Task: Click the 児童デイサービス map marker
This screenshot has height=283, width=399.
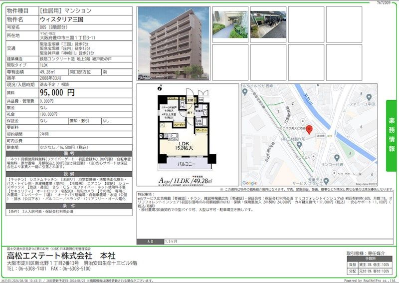Action: pos(325,180)
